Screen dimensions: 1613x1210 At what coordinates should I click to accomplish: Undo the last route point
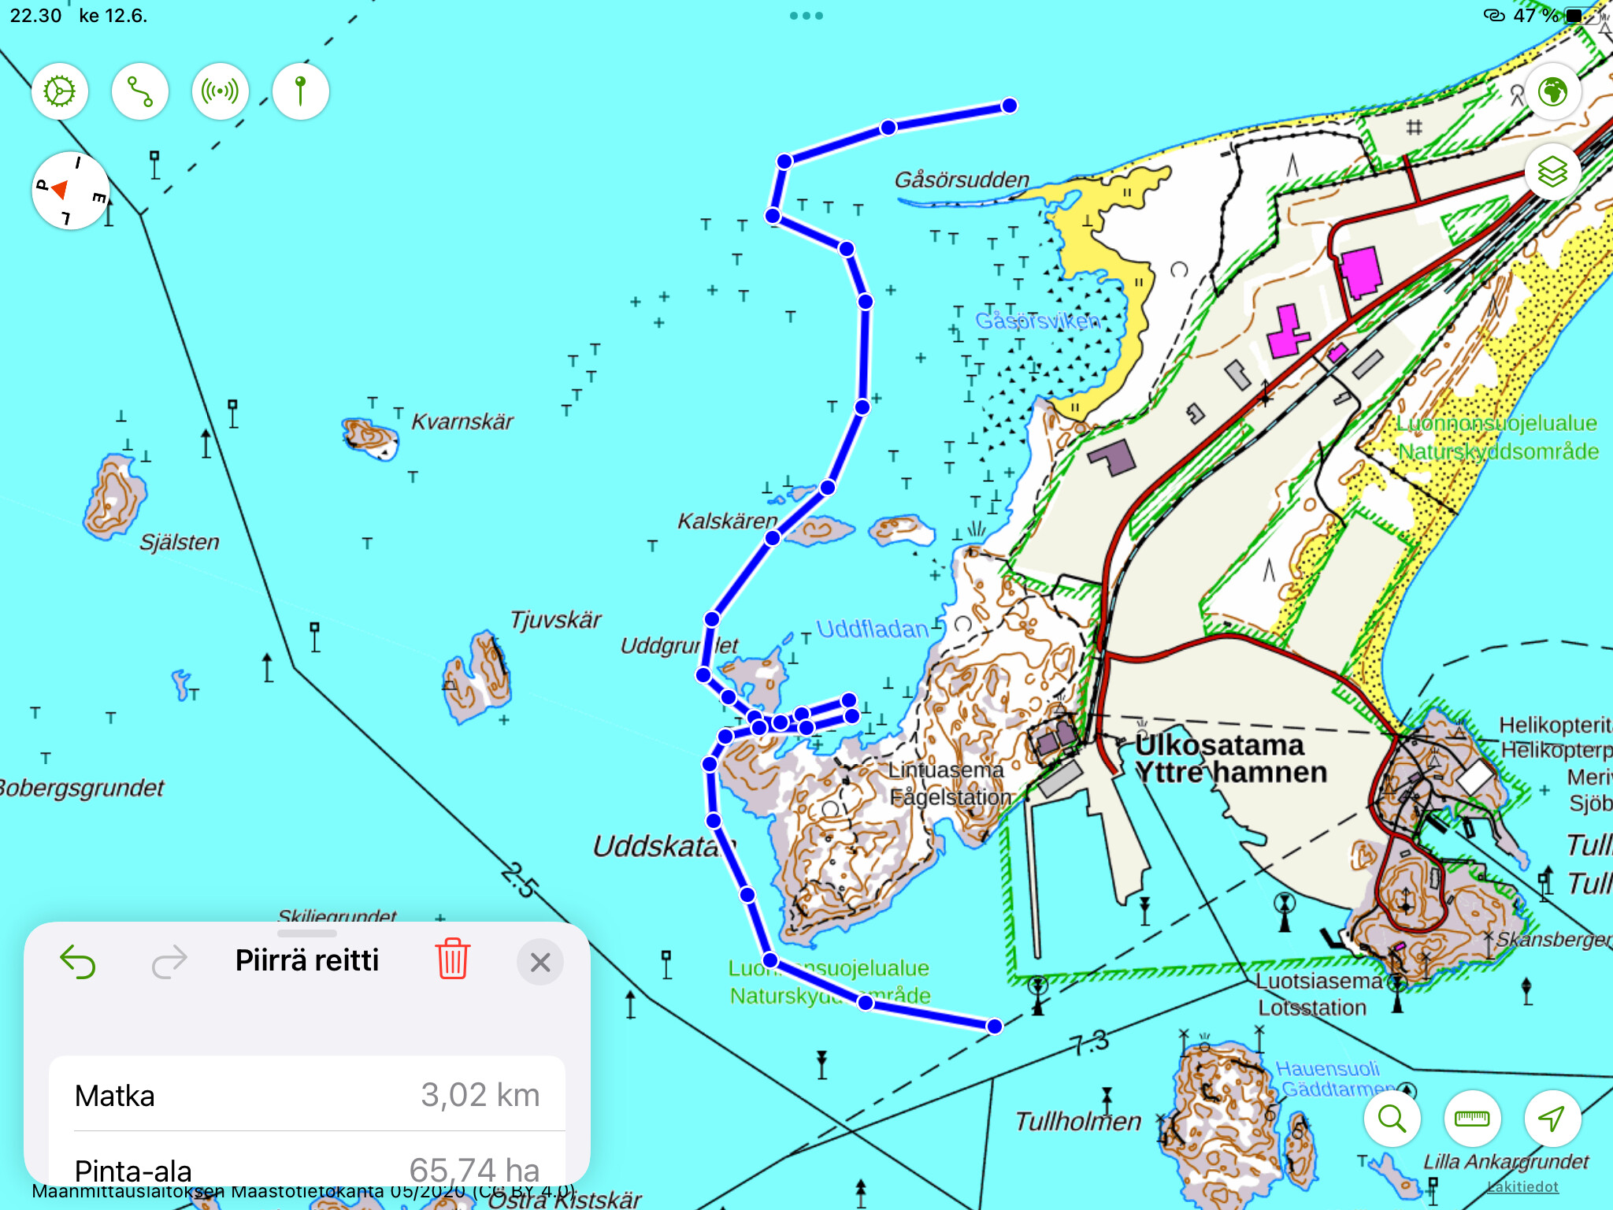78,961
